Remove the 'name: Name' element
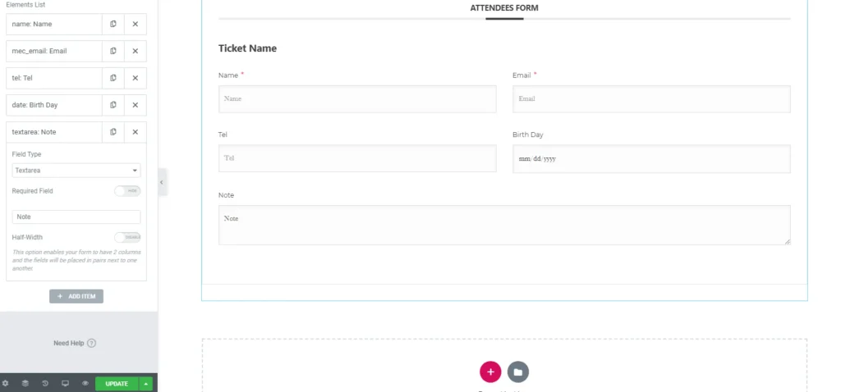Viewport: 841px width, 392px height. 136,24
